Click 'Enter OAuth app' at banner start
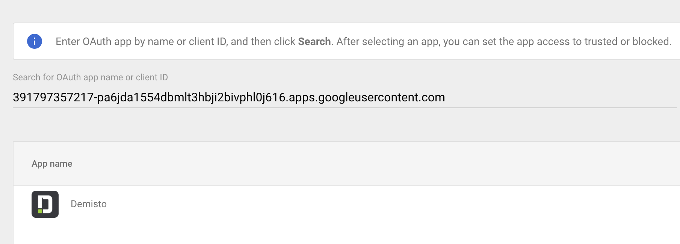 pos(93,41)
